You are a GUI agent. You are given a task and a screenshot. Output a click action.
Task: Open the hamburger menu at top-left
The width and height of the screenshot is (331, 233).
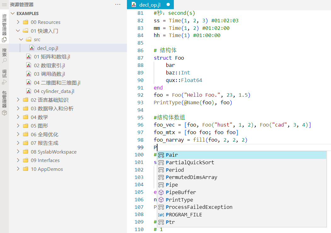(x=4, y=5)
